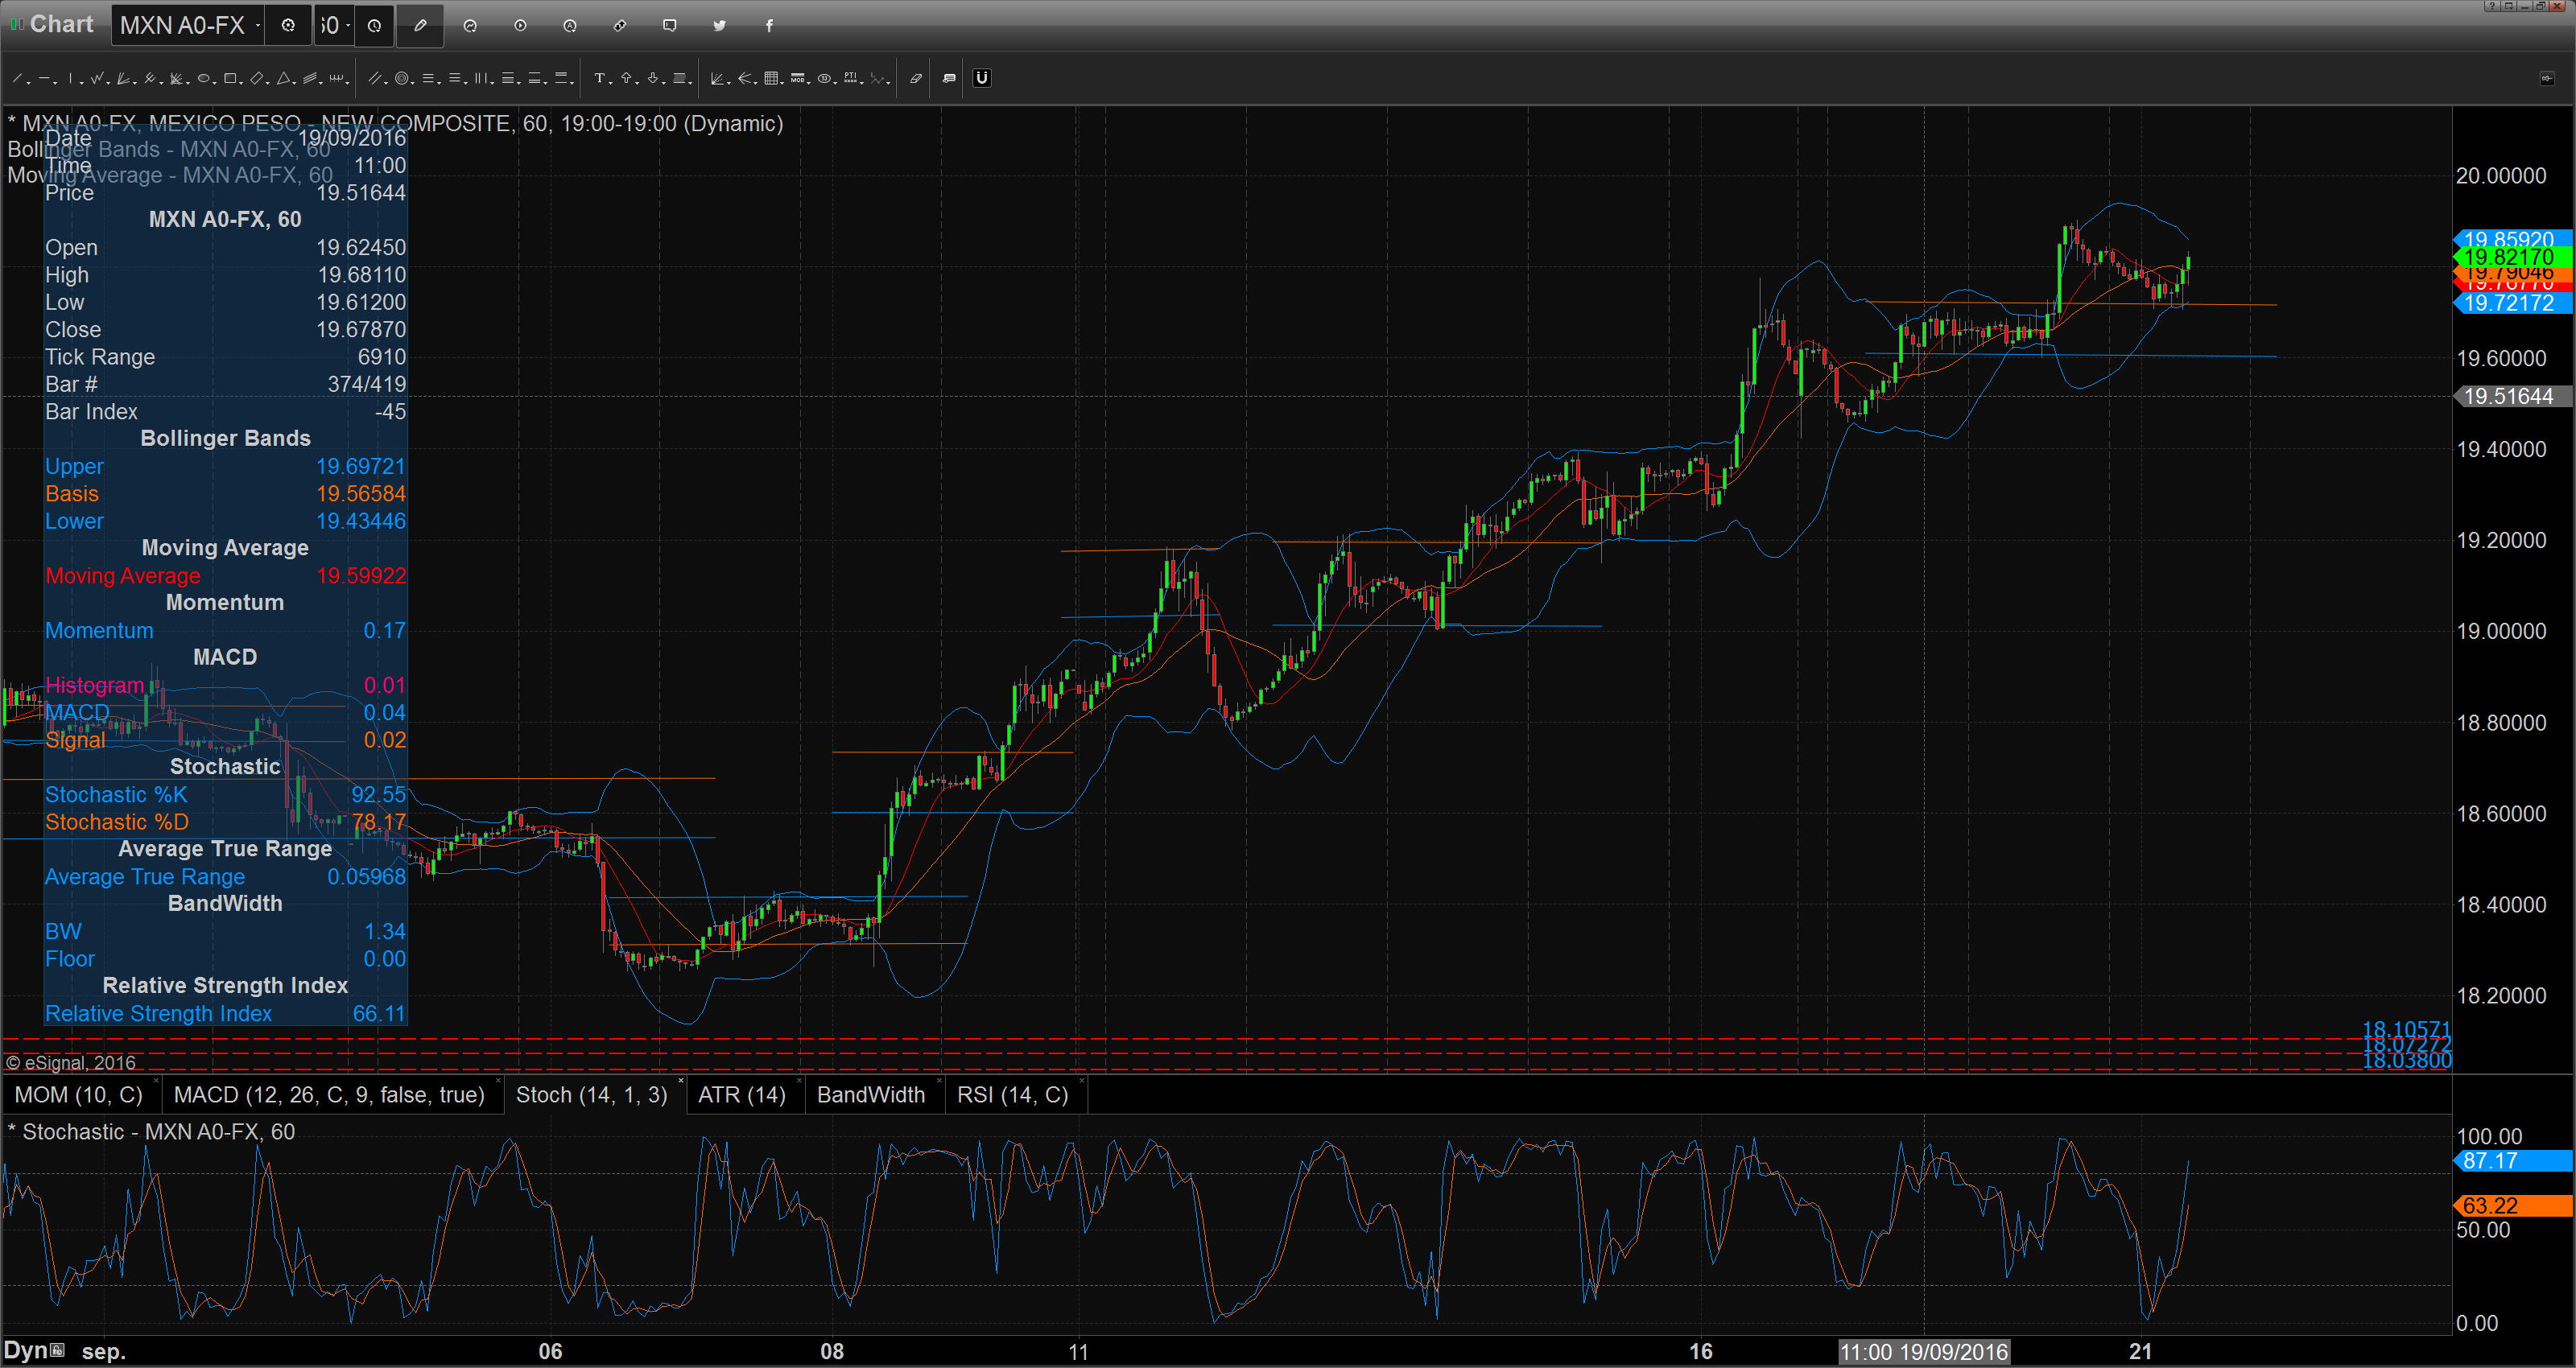Select the ellipse drawing tool
Viewport: 2576px width, 1368px height.
coord(203,78)
